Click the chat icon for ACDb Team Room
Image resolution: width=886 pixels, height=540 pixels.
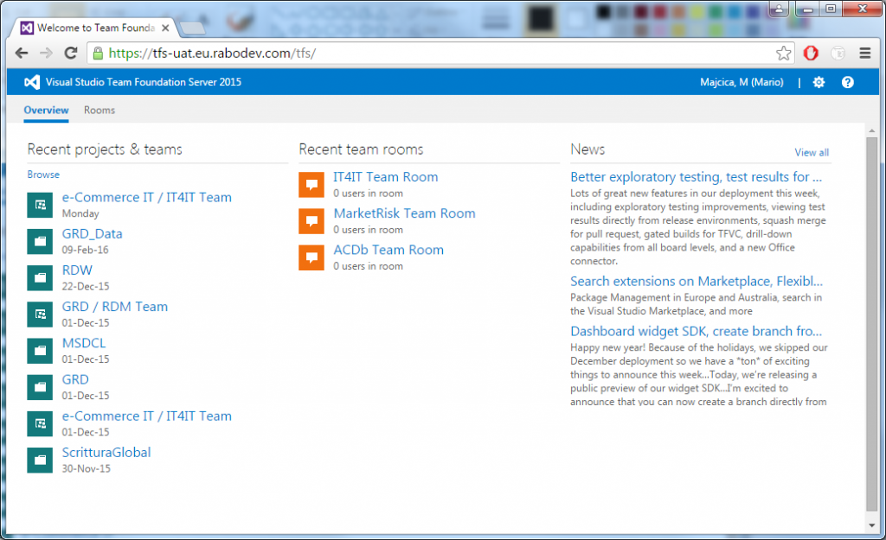click(x=311, y=257)
